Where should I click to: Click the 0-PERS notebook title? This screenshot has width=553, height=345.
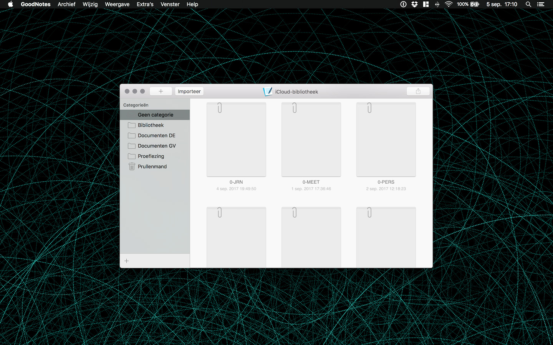tap(386, 182)
